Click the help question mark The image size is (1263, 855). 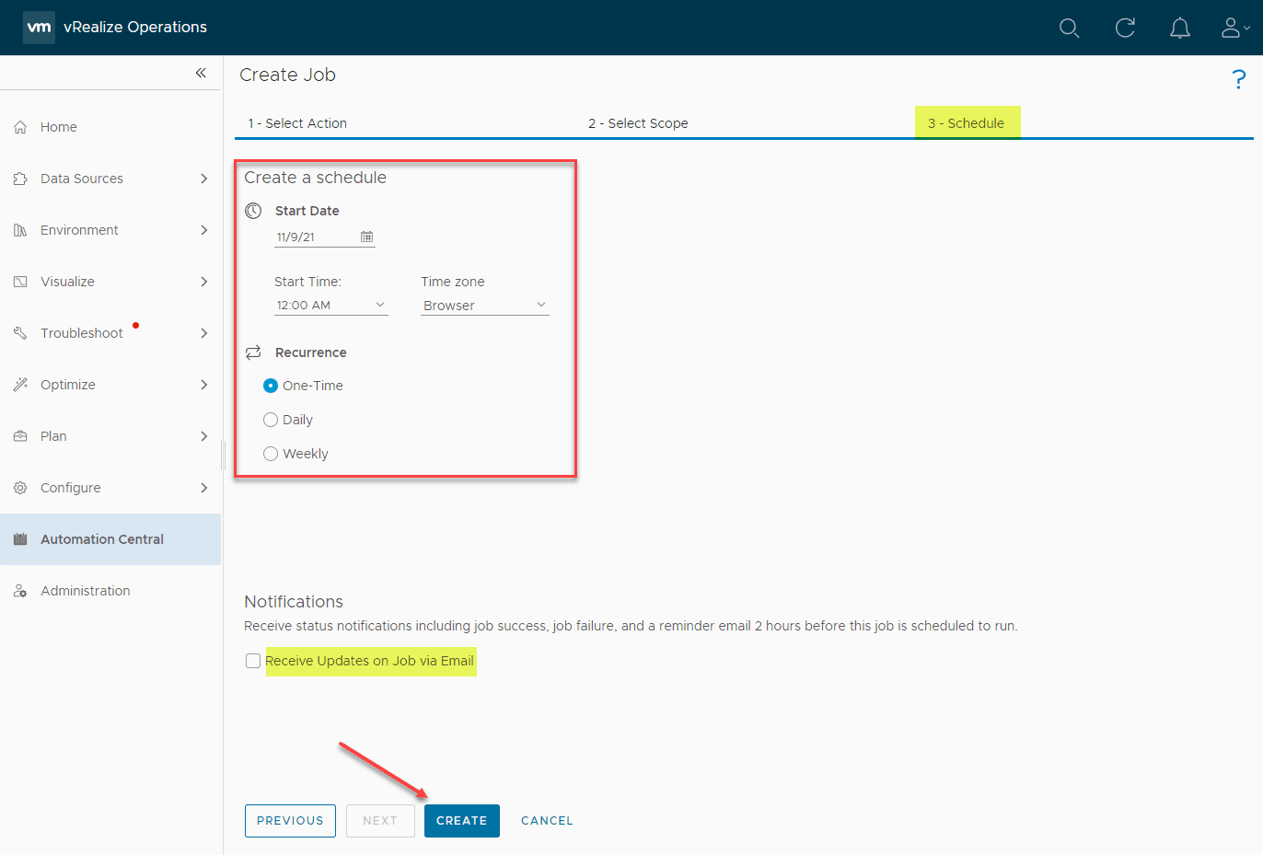[1238, 79]
